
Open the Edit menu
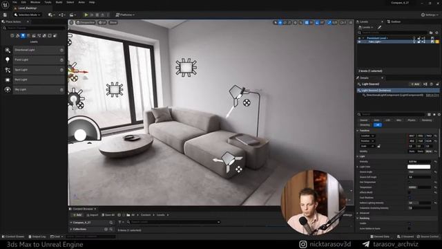pos(23,2)
